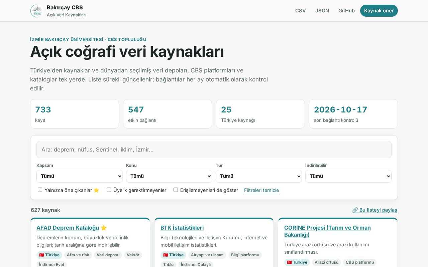428x267 pixels.
Task: Click the Bakırçay CBS logo icon
Action: point(37,11)
